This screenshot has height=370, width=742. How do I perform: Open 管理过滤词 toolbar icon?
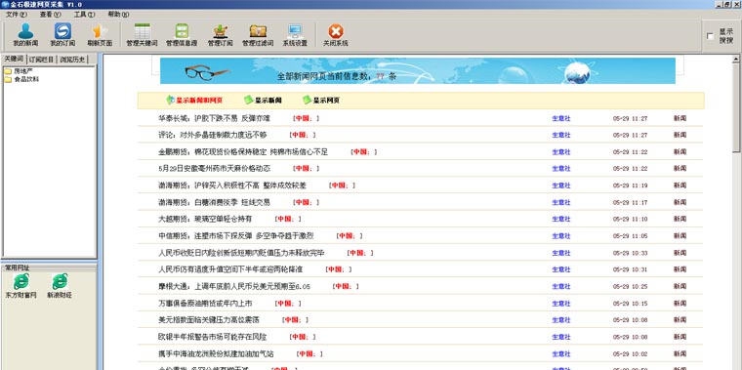pyautogui.click(x=258, y=31)
